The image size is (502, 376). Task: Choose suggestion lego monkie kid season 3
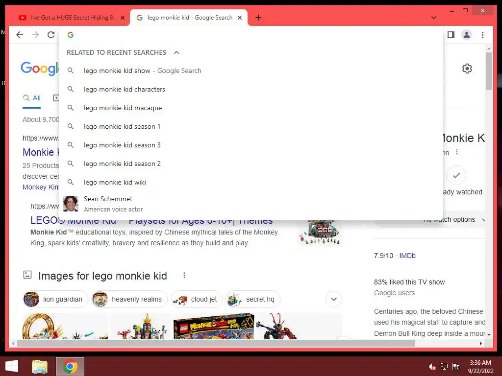[251, 145]
